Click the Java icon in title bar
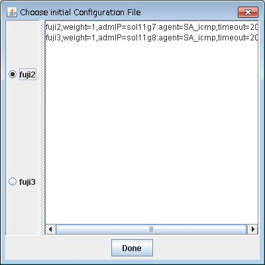Viewport: 265px width, 265px height. click(11, 12)
